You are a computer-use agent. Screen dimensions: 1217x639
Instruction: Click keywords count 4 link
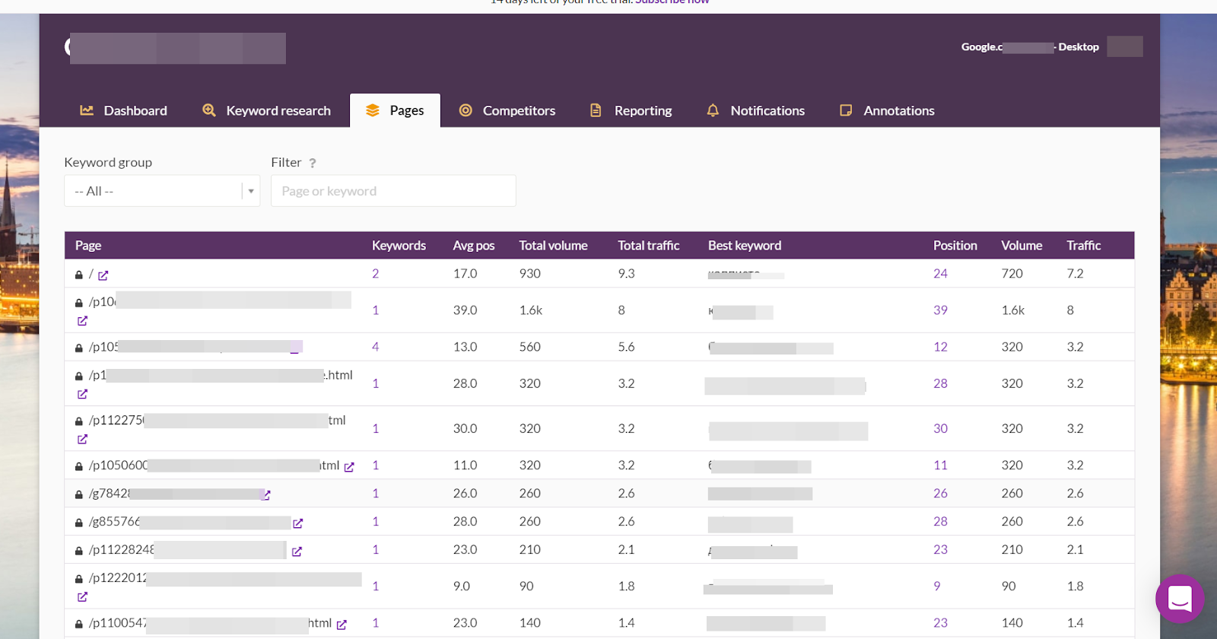(375, 347)
